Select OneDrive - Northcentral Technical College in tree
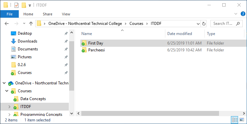The image size is (247, 124). coord(42,83)
